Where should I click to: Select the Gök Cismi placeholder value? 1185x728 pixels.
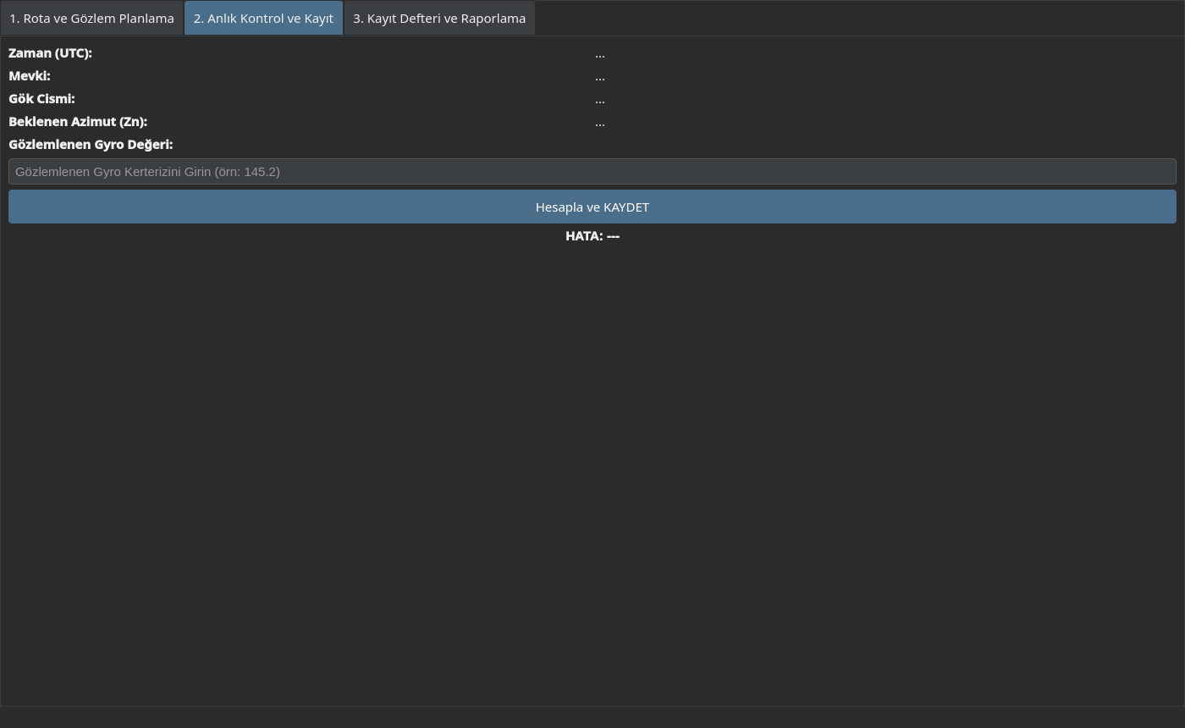[599, 99]
